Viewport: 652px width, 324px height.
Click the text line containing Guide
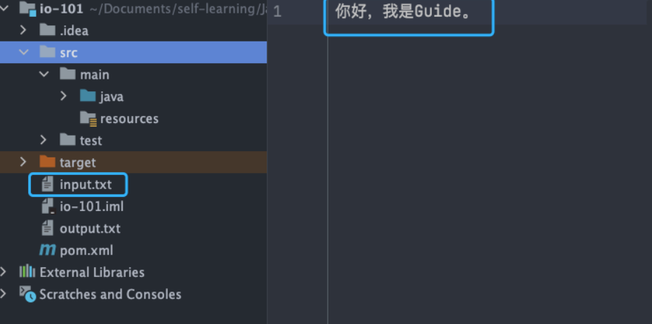pos(403,13)
